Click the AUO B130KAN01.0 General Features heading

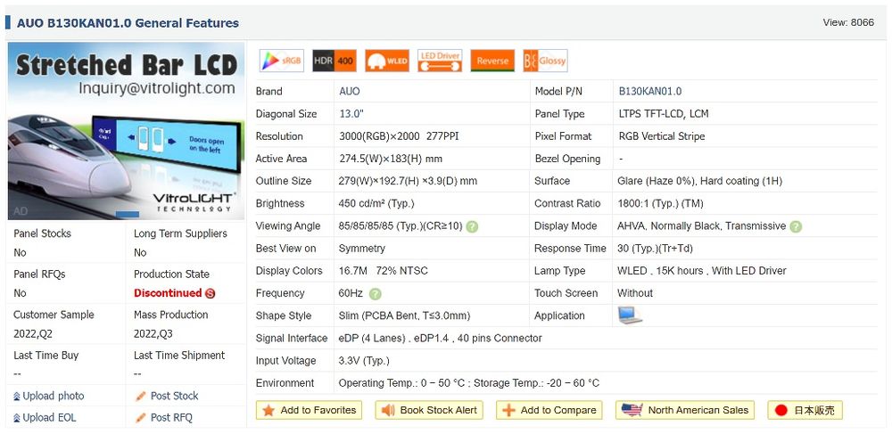[128, 23]
